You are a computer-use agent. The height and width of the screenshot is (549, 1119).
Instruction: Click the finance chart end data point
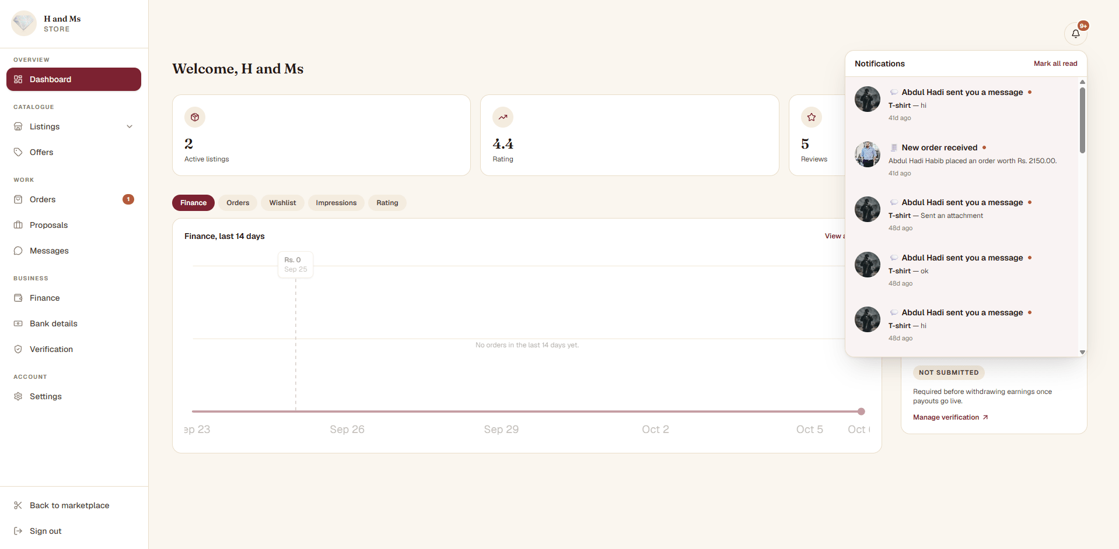pos(861,411)
